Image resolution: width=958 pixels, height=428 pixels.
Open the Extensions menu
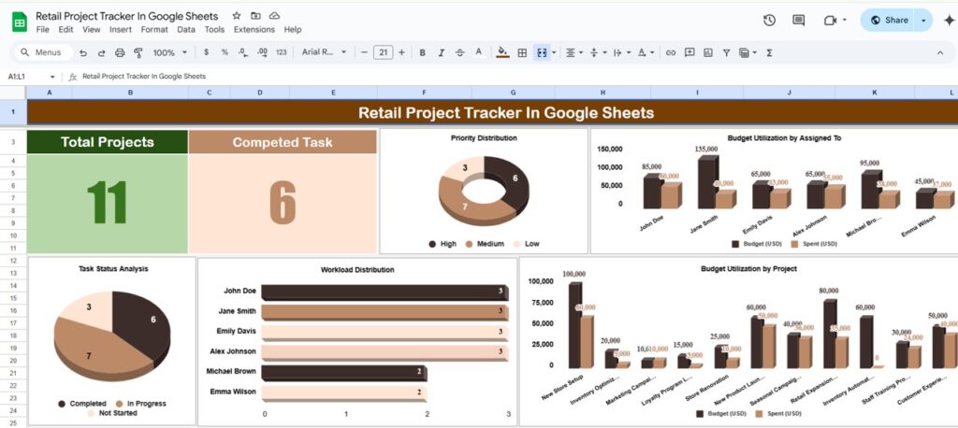tap(254, 29)
